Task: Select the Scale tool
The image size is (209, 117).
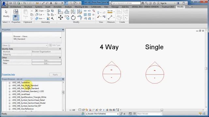Action: click(x=89, y=15)
